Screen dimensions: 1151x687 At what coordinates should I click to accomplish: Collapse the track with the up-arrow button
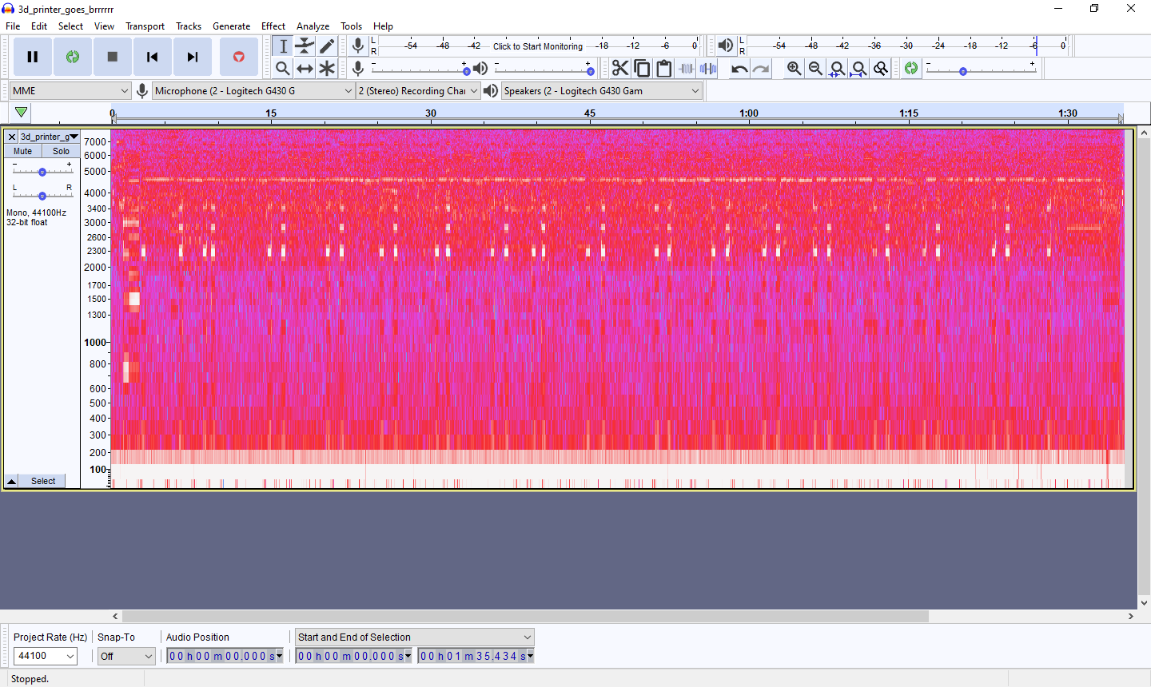(11, 481)
